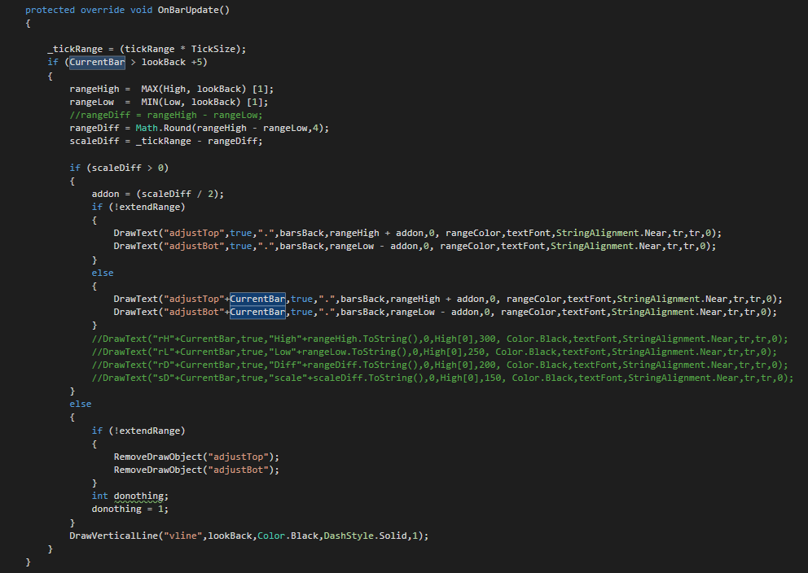Click squiggle-underlined donothing in 'int donothing;'

click(138, 496)
